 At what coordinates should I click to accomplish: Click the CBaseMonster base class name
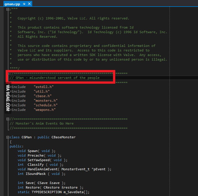click(63, 137)
